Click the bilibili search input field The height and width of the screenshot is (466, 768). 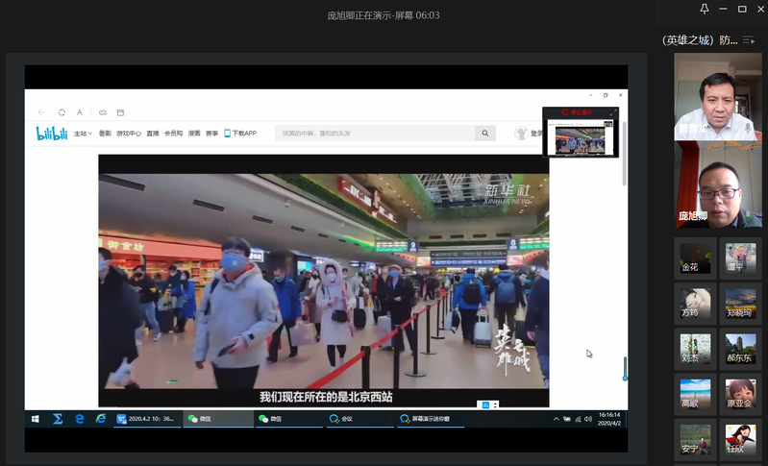point(375,134)
